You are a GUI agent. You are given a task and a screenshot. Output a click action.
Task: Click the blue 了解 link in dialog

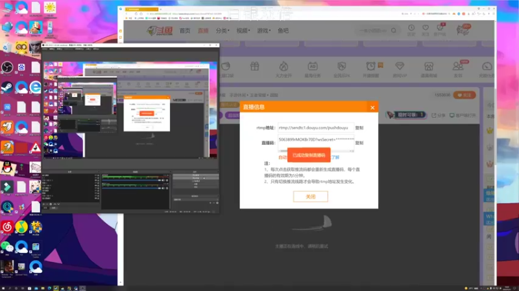[x=335, y=157]
